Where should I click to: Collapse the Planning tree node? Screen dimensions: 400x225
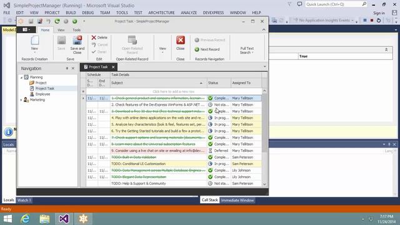[x=21, y=77]
